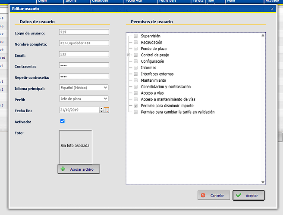
Task: Uncheck Permiso para disminuir importe
Action: point(136,106)
